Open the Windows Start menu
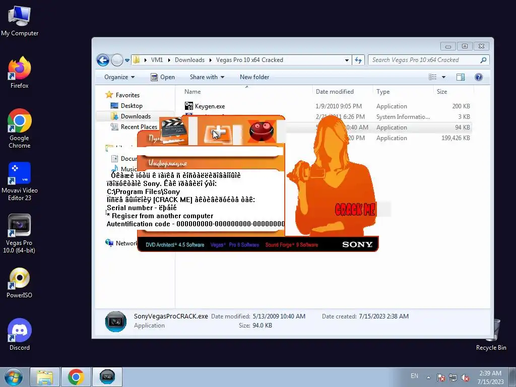 14,377
